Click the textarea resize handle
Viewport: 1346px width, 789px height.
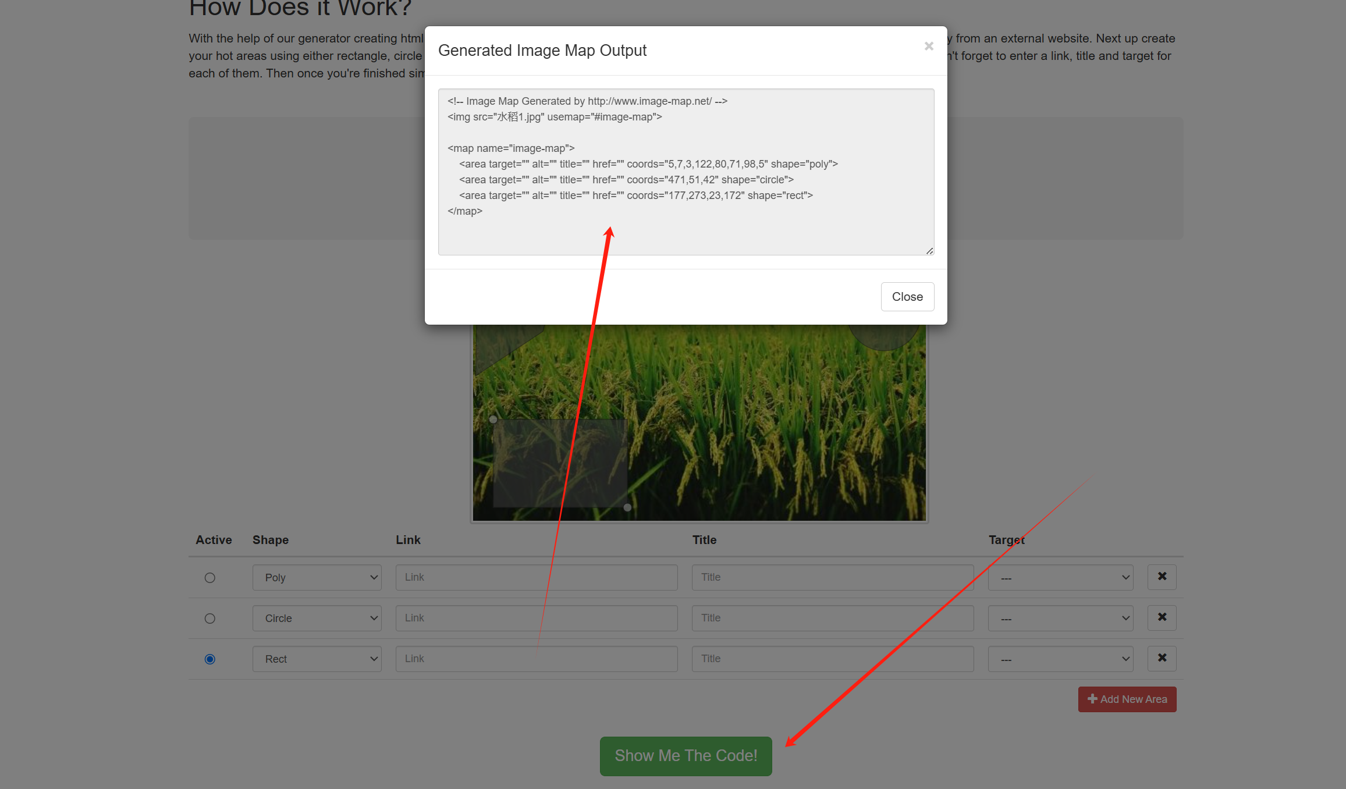click(929, 251)
